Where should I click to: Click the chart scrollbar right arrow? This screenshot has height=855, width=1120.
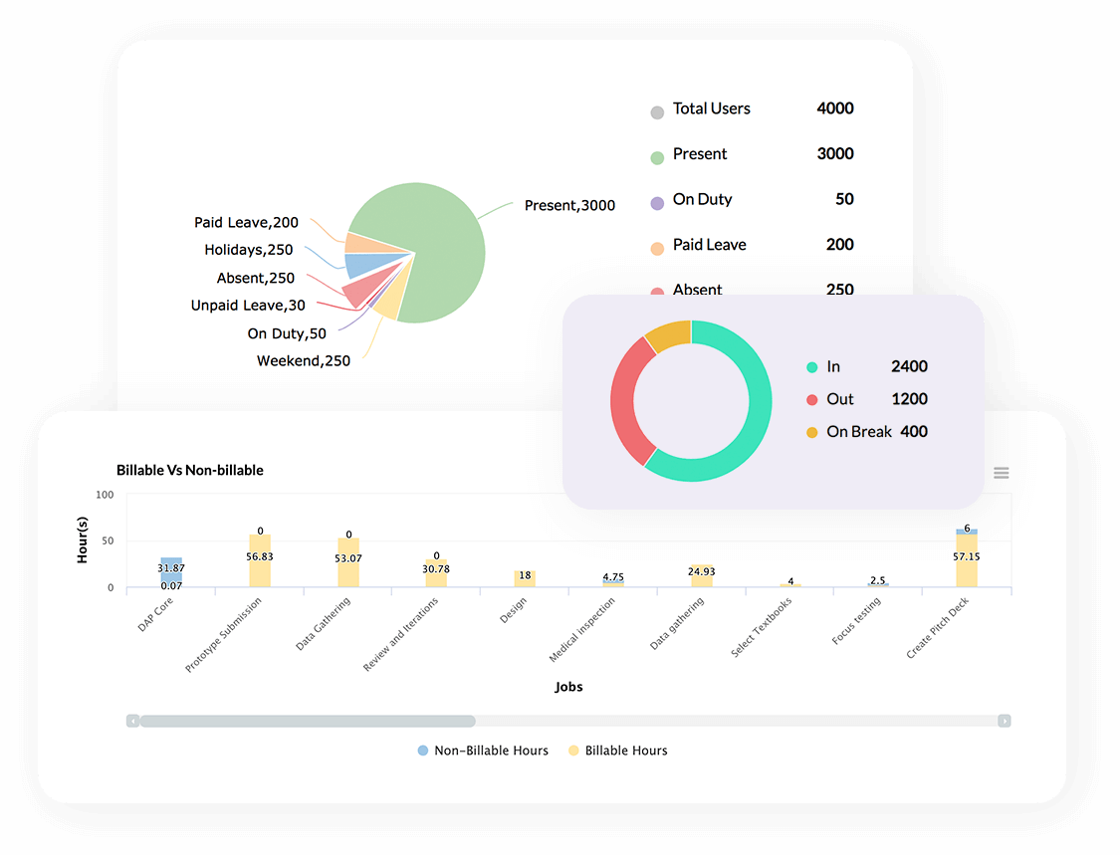tap(1005, 721)
